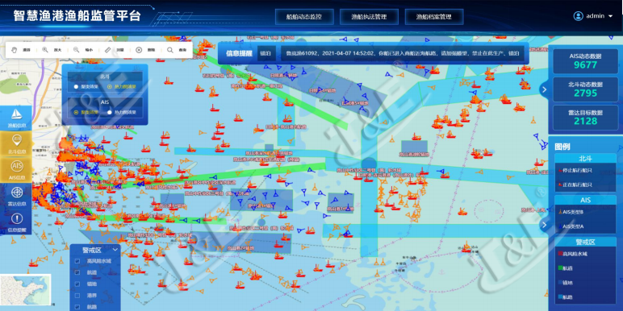The height and width of the screenshot is (311, 623).
Task: Collapse the 警戒区 panel chevron
Action: click(115, 250)
